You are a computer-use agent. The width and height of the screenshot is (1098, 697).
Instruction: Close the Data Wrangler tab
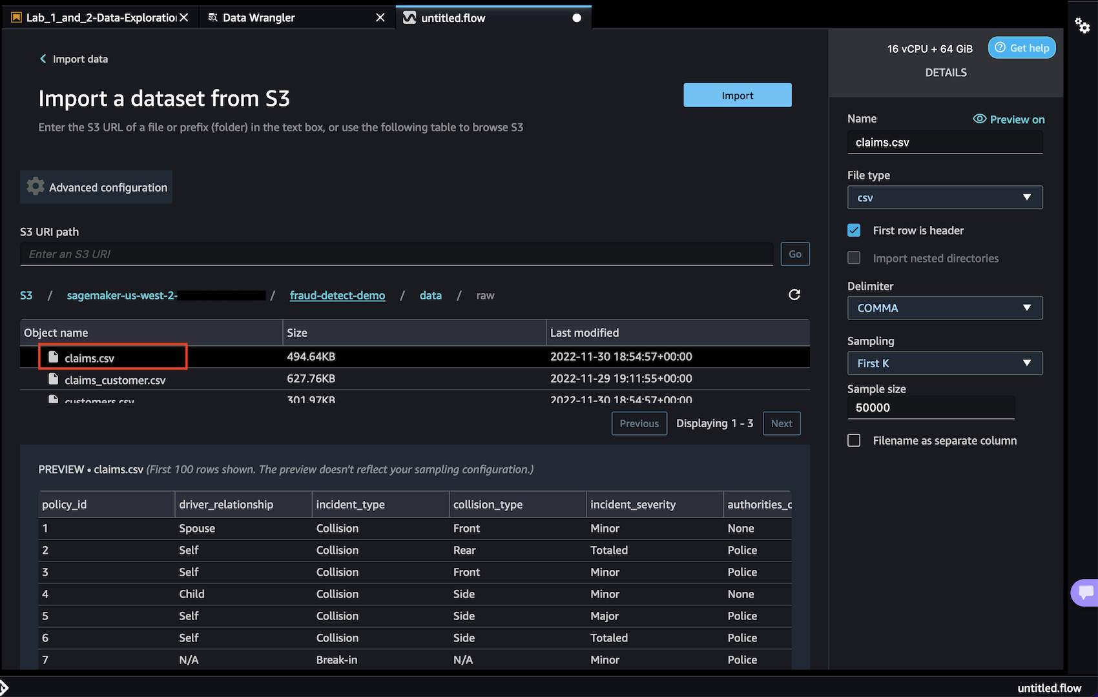(x=380, y=17)
